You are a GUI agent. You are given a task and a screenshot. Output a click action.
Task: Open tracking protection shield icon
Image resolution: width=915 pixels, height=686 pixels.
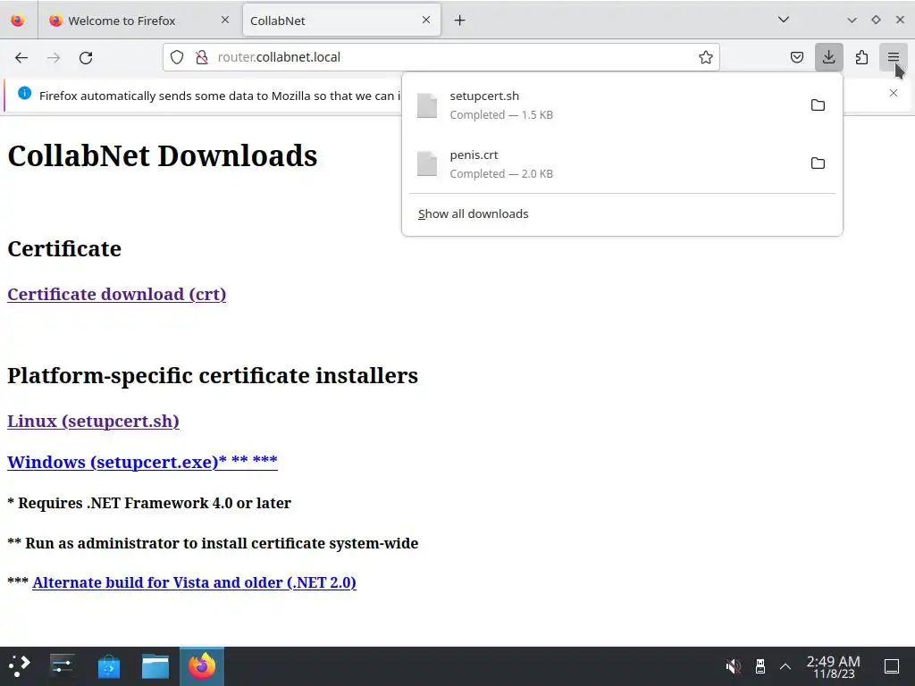pos(177,57)
